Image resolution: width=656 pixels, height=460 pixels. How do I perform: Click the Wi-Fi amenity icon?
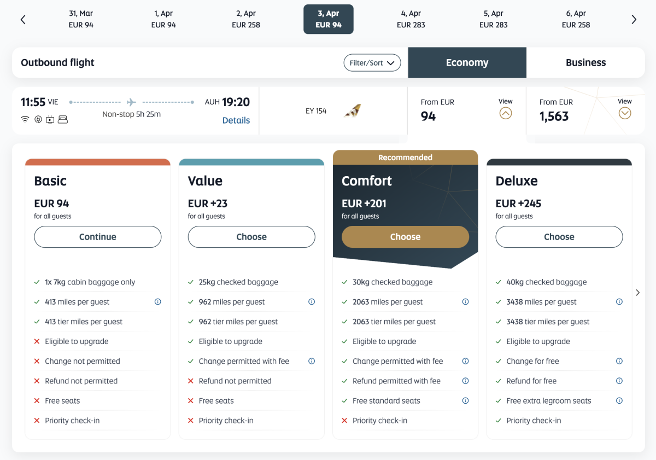(25, 119)
